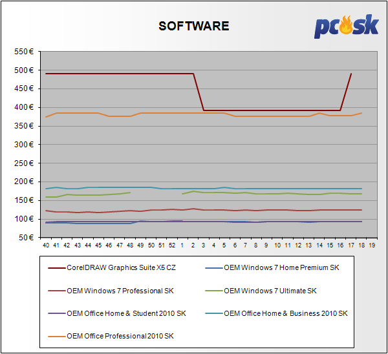Click the purple swatch beside Office Home & Student
388x354 pixels.
57,314
